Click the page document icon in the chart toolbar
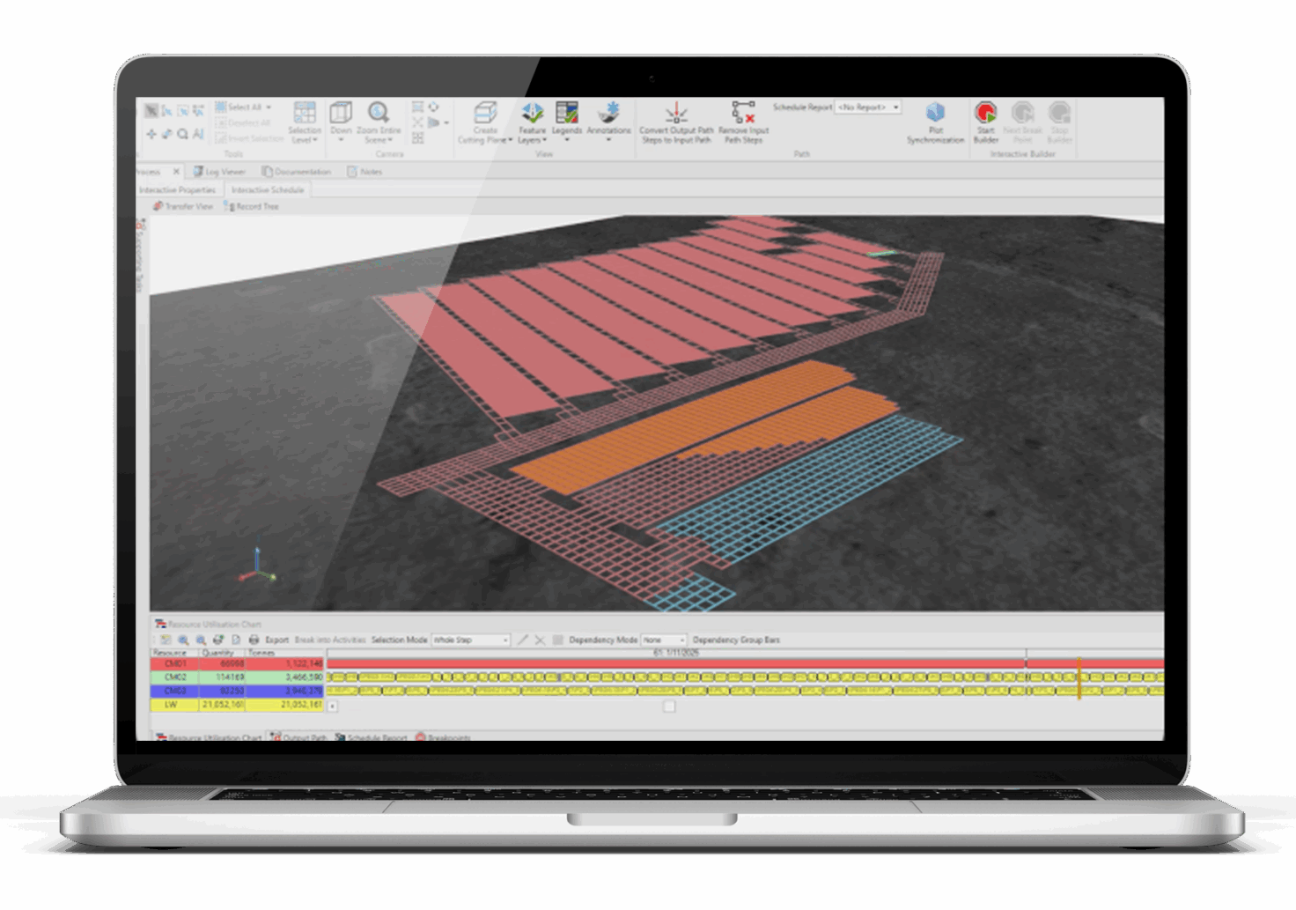This screenshot has width=1296, height=910. click(x=236, y=640)
